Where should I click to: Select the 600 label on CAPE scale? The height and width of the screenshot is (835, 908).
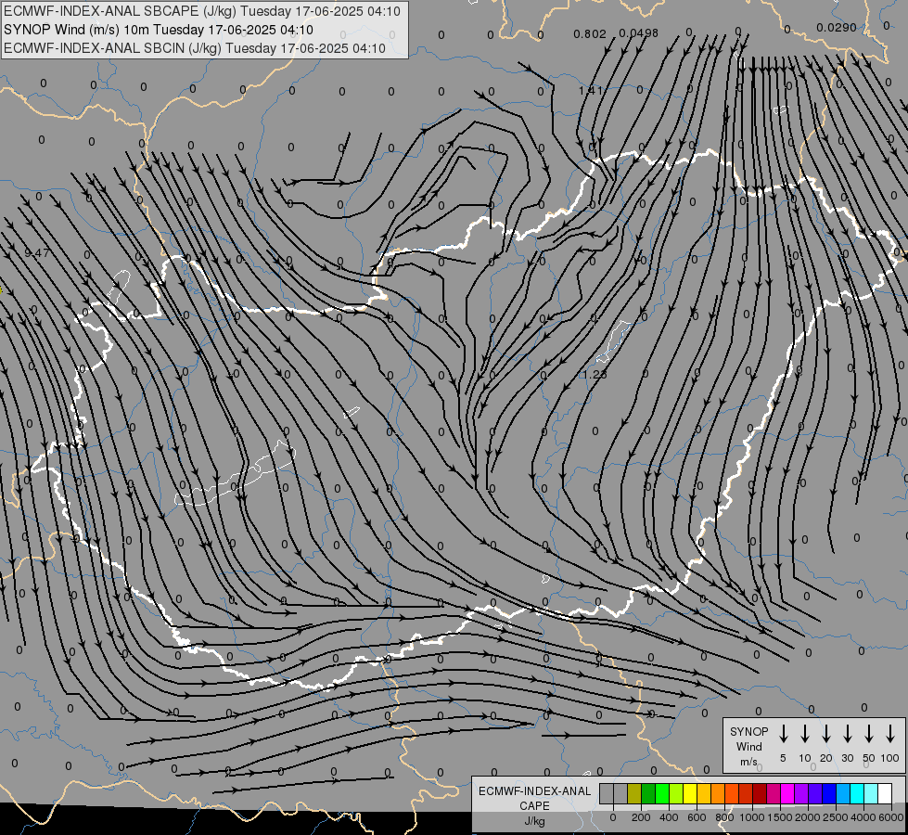(697, 817)
